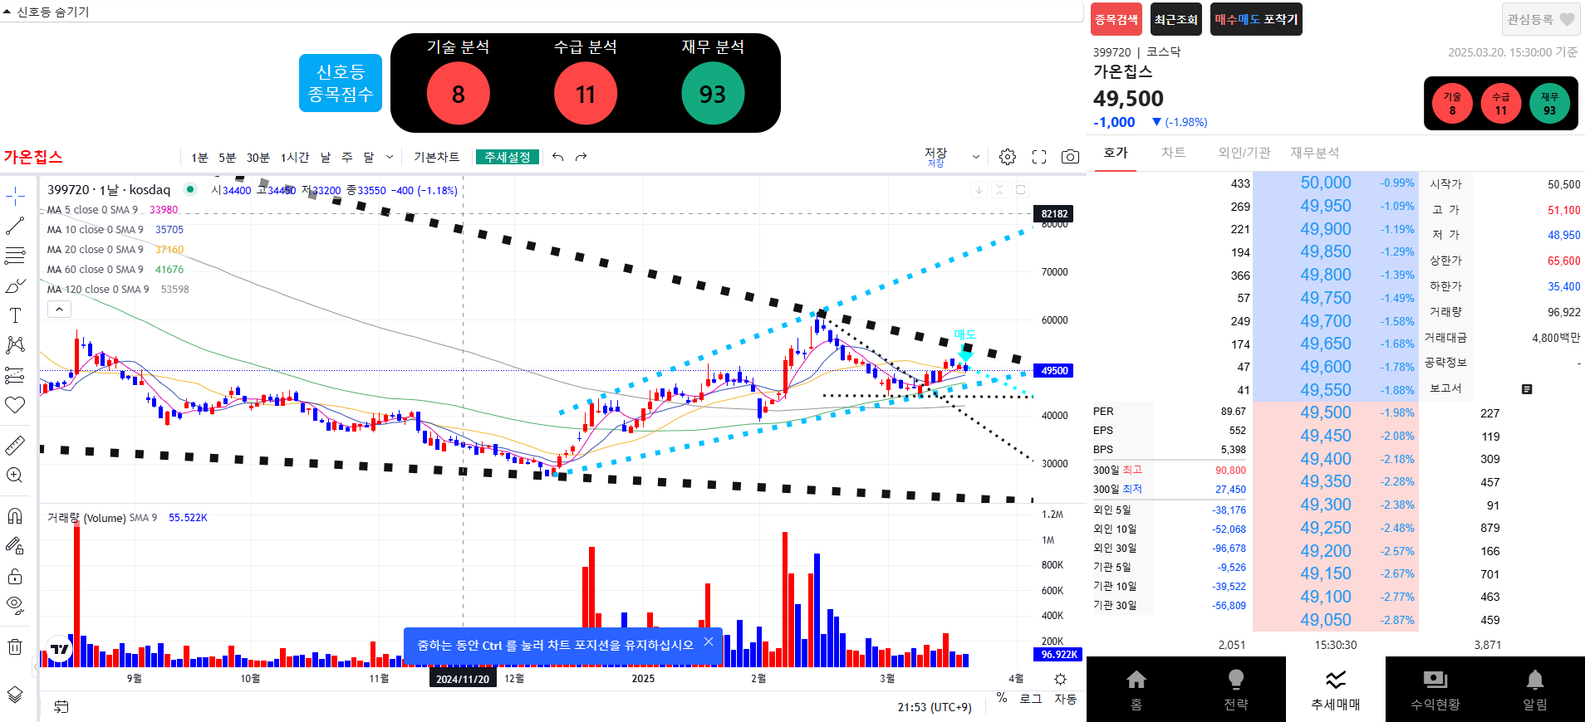
Task: Take a chart snapshot with camera
Action: tap(1070, 157)
